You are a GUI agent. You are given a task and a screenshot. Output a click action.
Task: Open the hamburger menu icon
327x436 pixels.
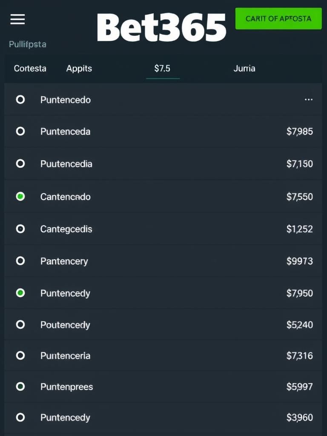point(17,19)
